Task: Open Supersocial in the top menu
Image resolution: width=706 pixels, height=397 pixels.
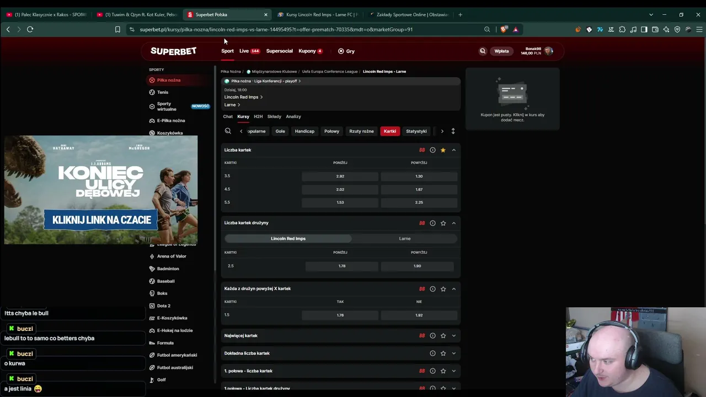Action: [x=280, y=51]
